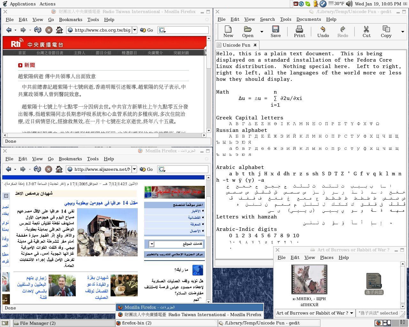Select Radio Taiwan International entry in taskbar popup
Image resolution: width=409 pixels, height=327 pixels.
(x=190, y=315)
